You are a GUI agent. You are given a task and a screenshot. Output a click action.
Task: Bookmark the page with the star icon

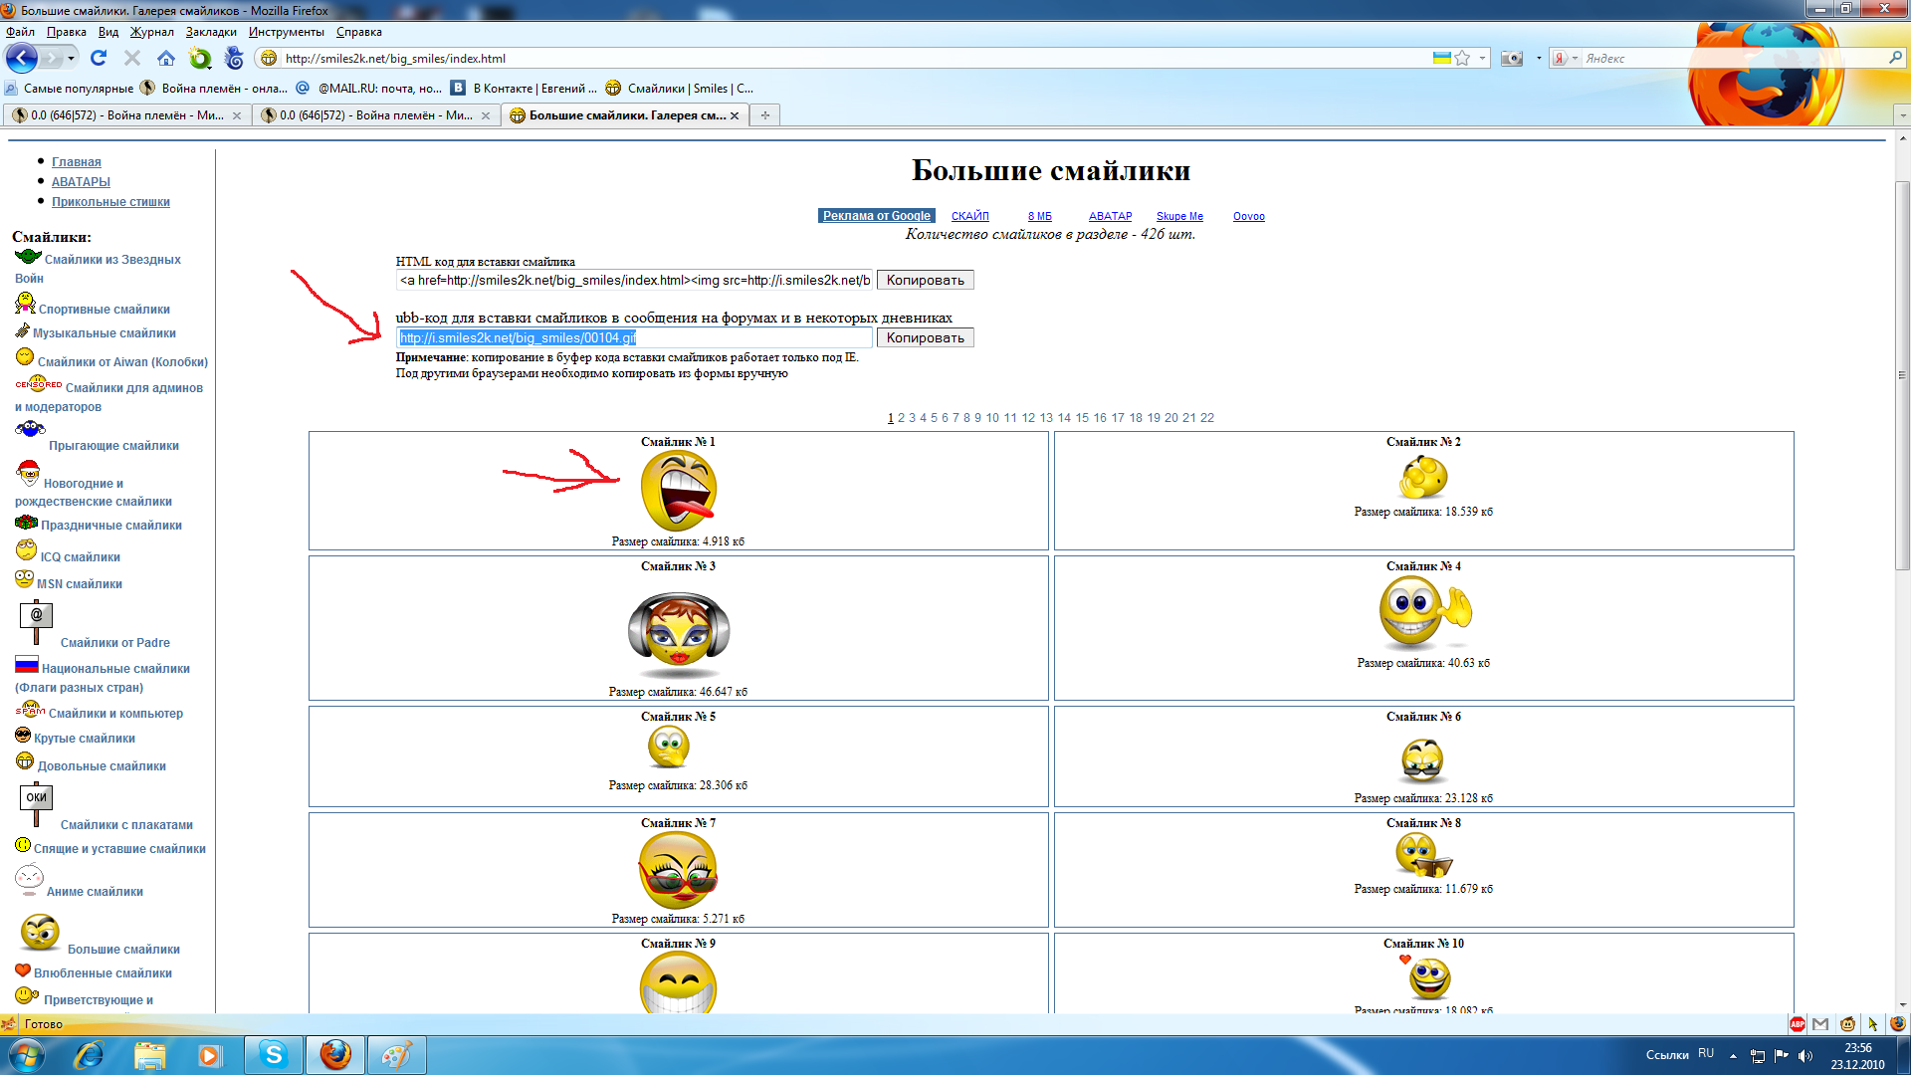[1462, 58]
